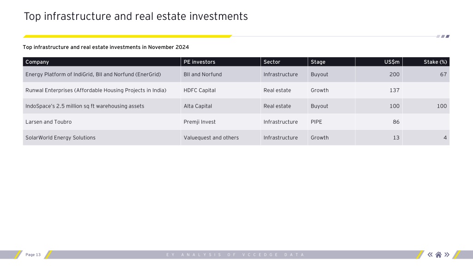Select the Valuequest and others cell
The height and width of the screenshot is (266, 473).
[x=220, y=138]
